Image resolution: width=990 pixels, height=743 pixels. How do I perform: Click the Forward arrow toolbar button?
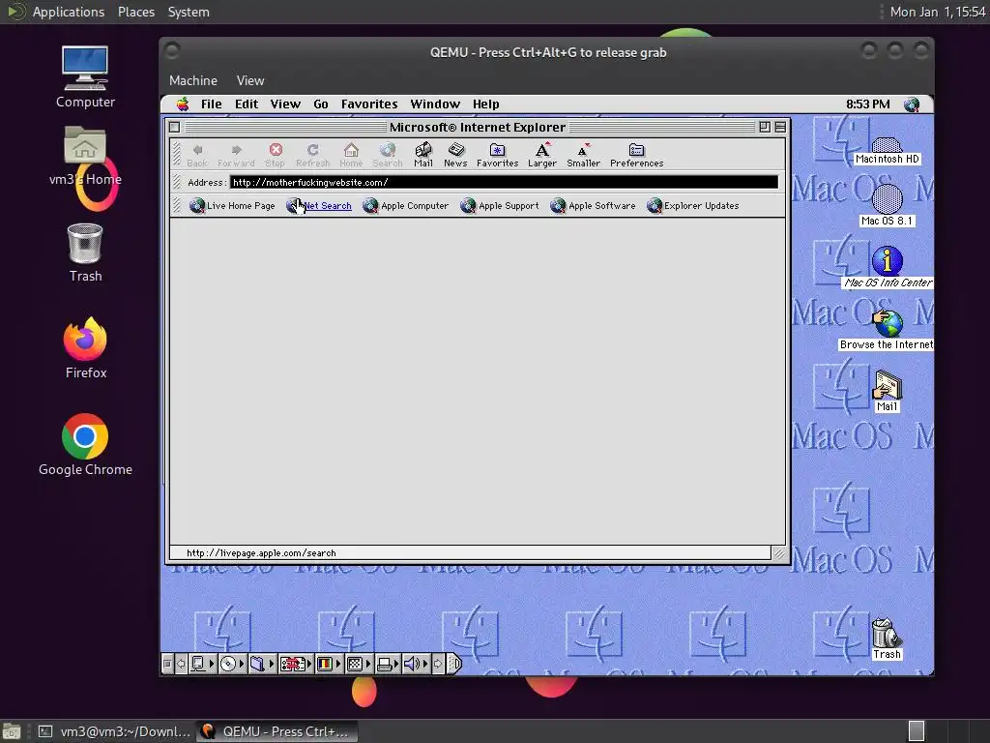coord(236,155)
